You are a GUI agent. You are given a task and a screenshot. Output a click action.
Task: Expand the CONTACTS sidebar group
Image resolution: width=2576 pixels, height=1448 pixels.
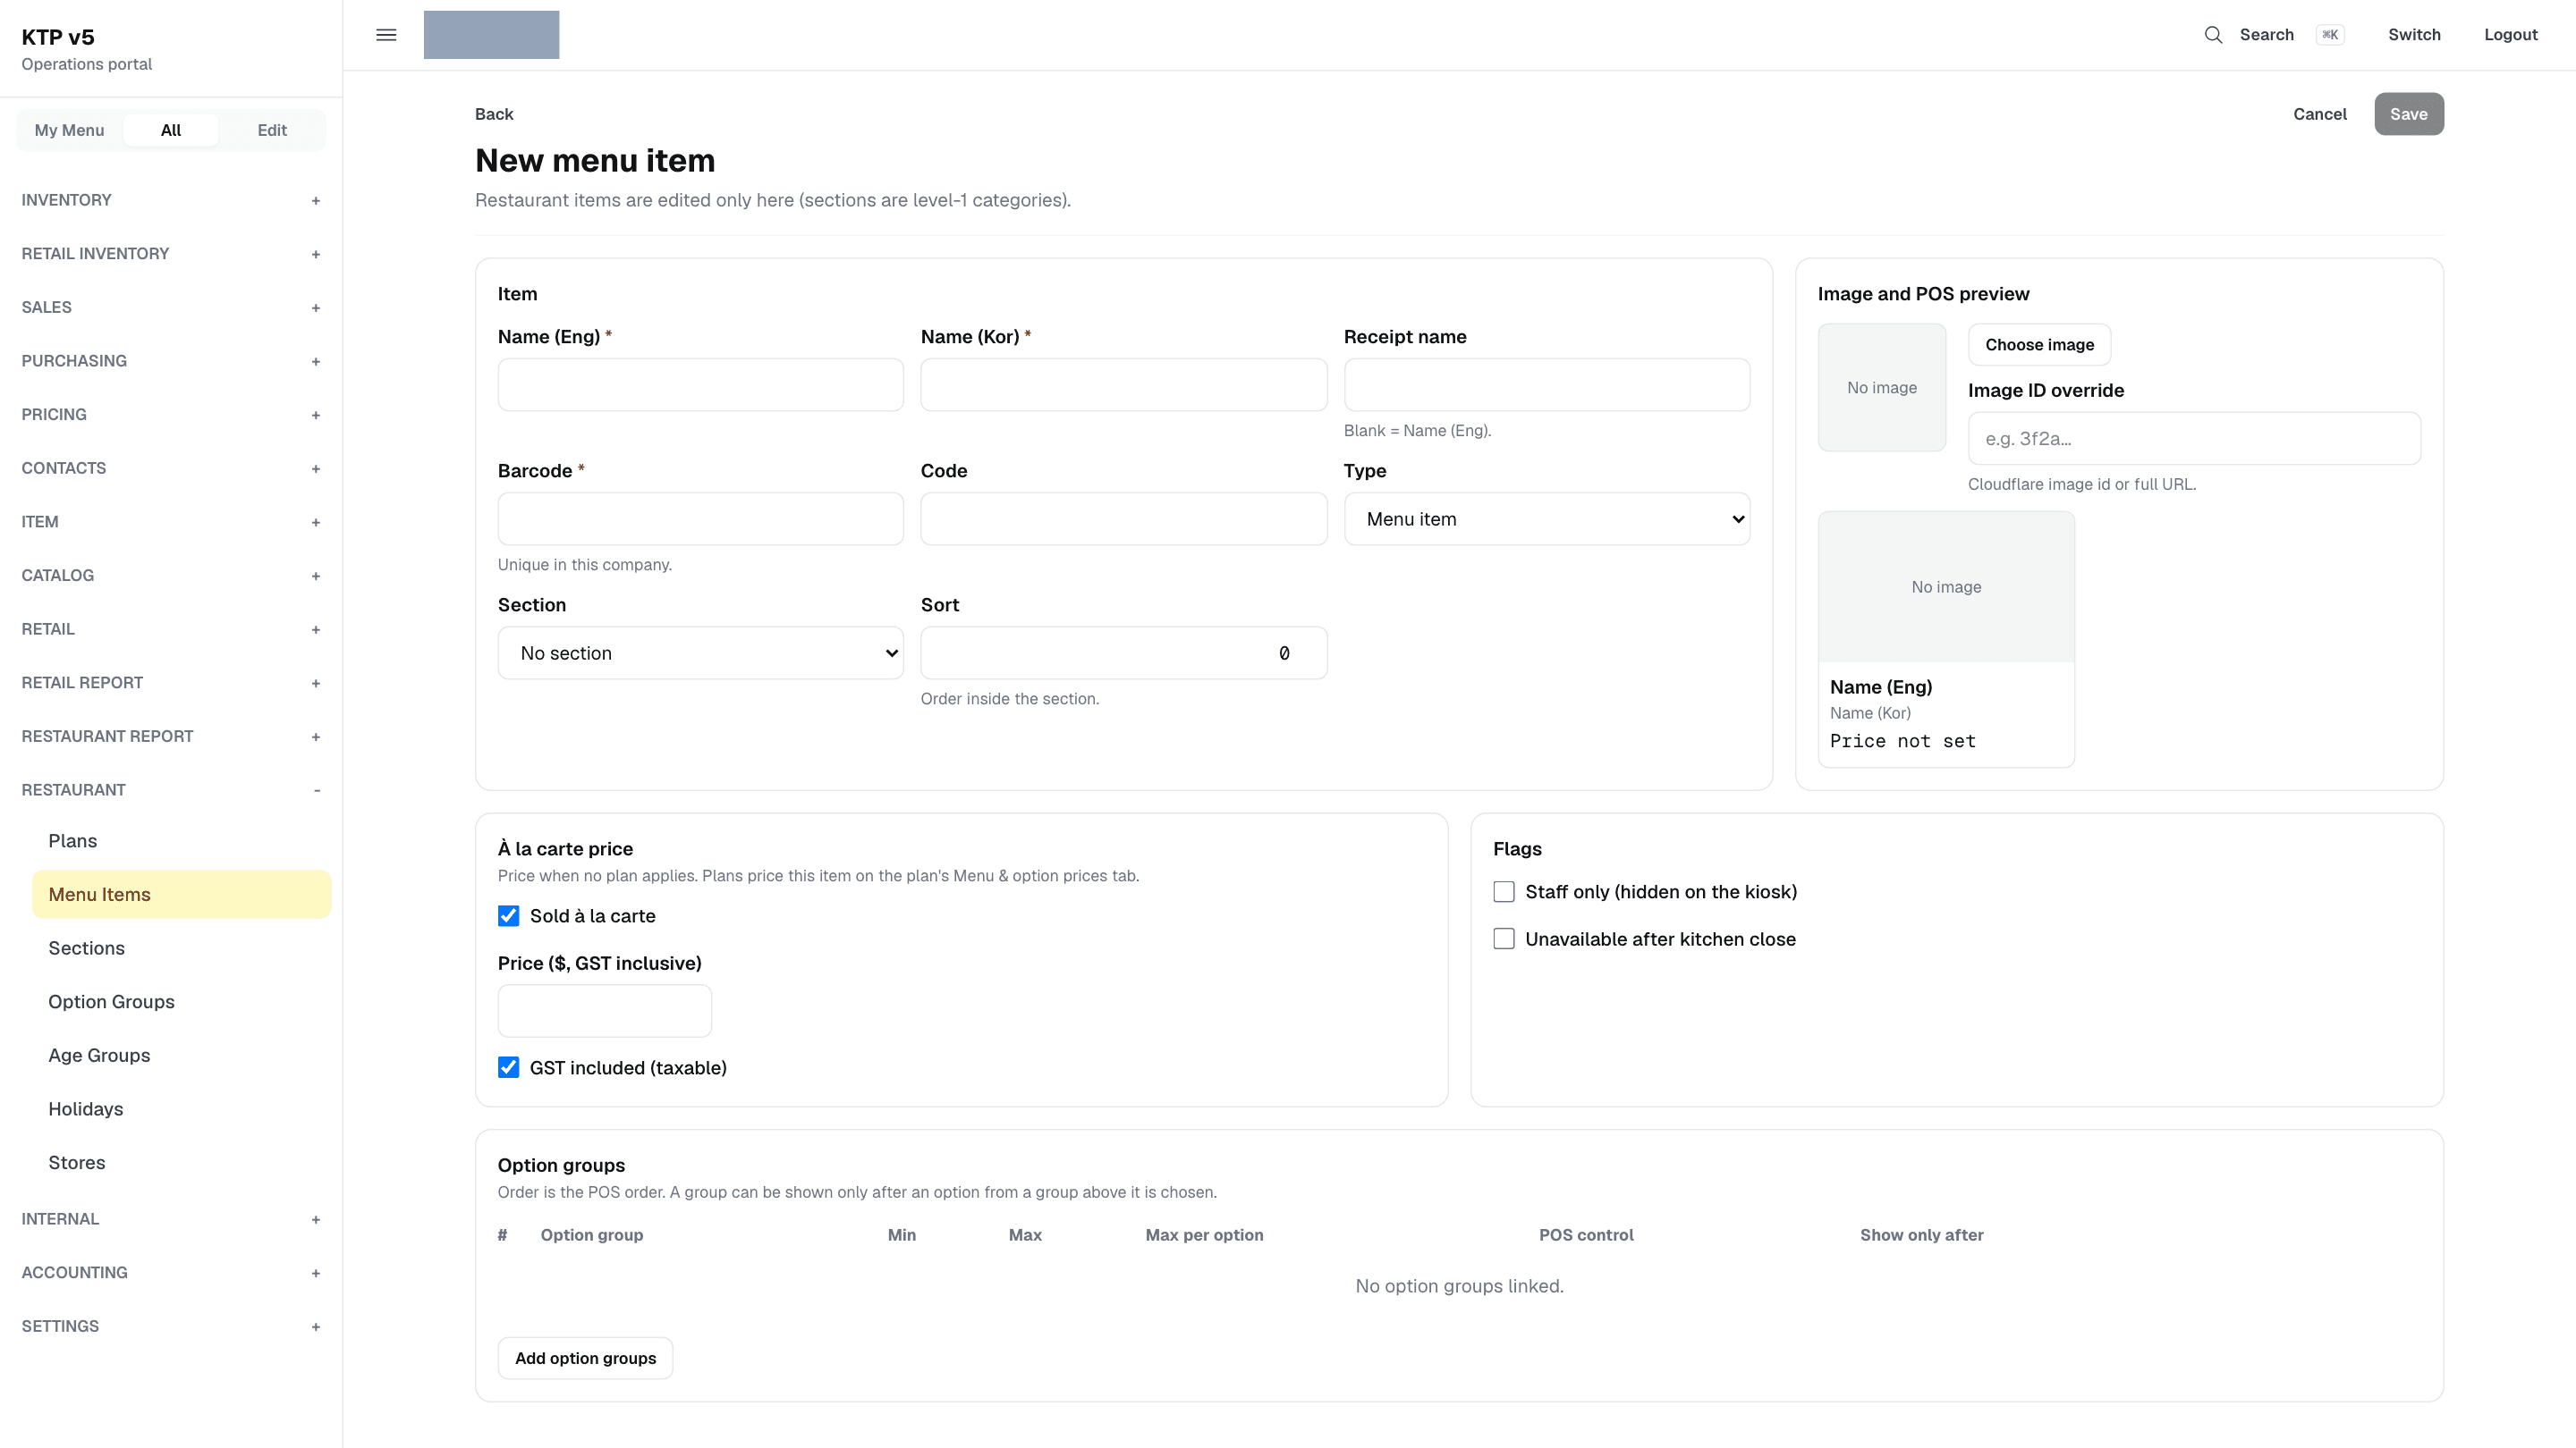point(171,467)
